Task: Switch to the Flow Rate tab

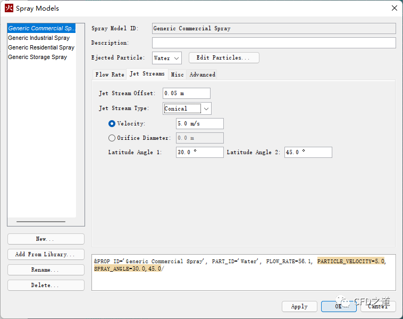Action: point(110,74)
